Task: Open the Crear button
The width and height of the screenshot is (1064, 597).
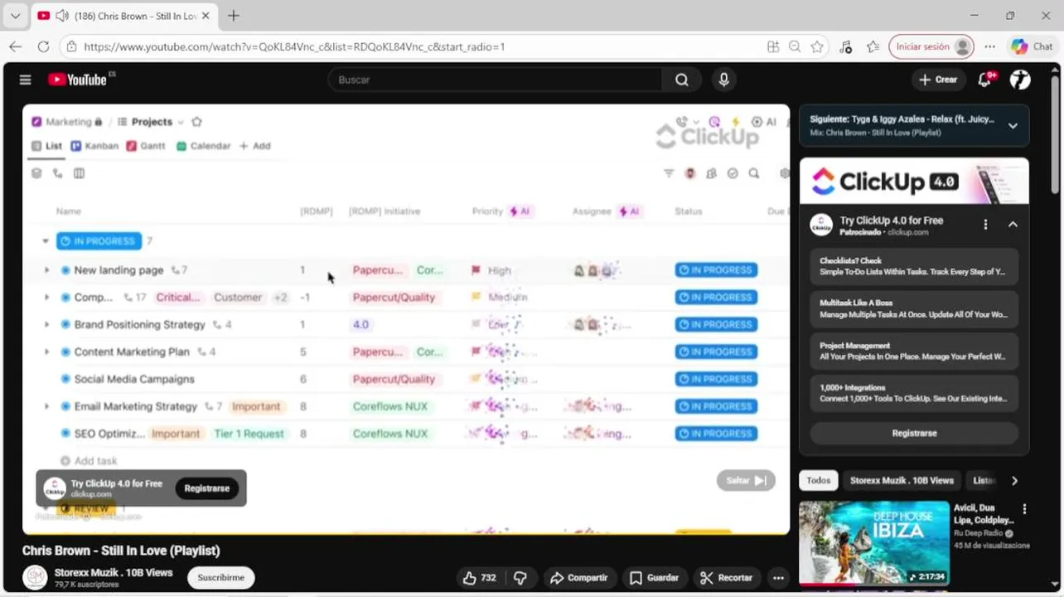Action: [x=938, y=80]
